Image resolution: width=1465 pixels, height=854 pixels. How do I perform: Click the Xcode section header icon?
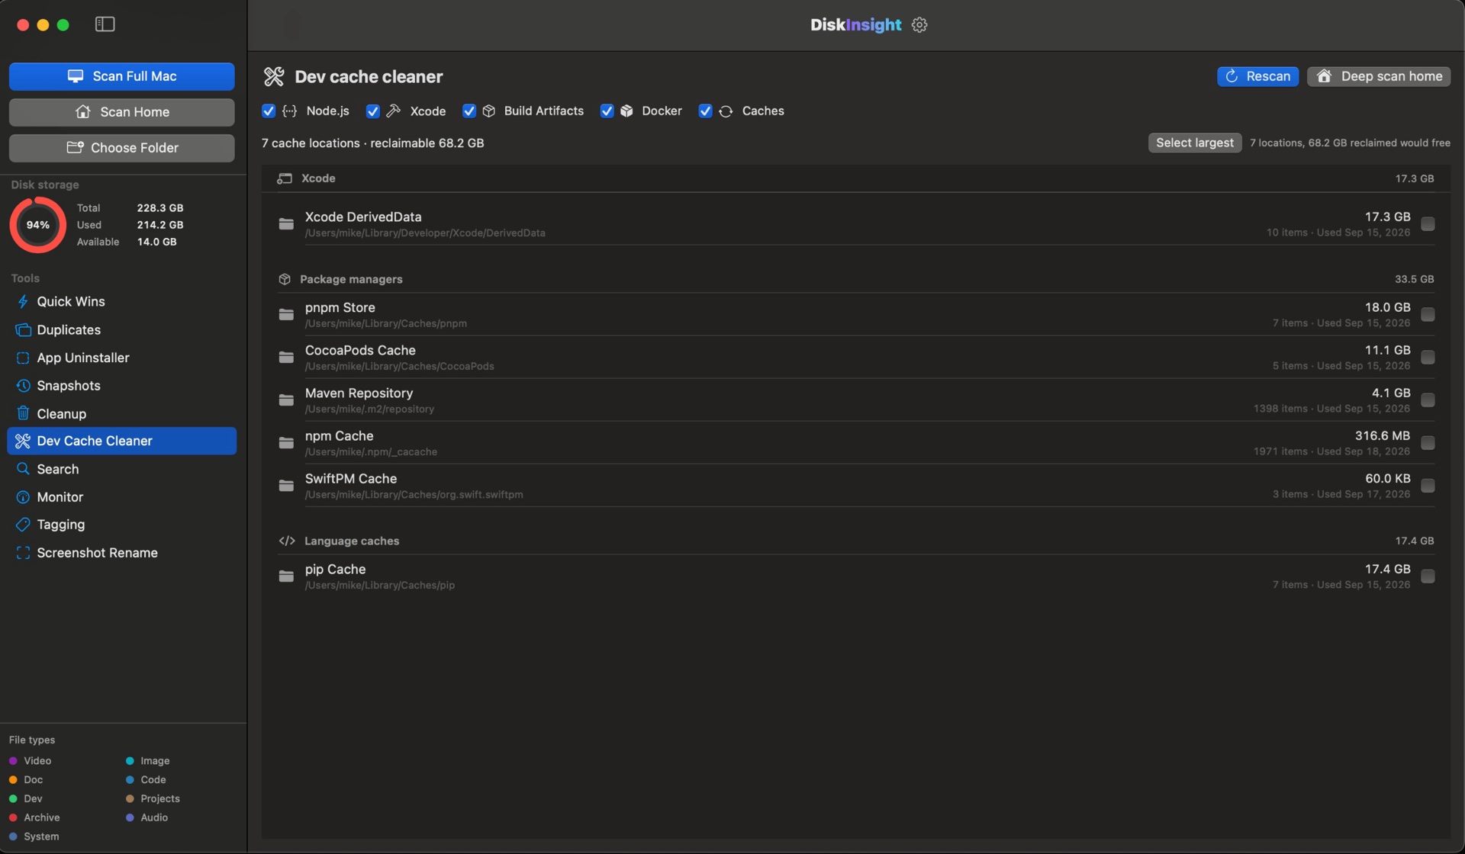[x=285, y=178]
